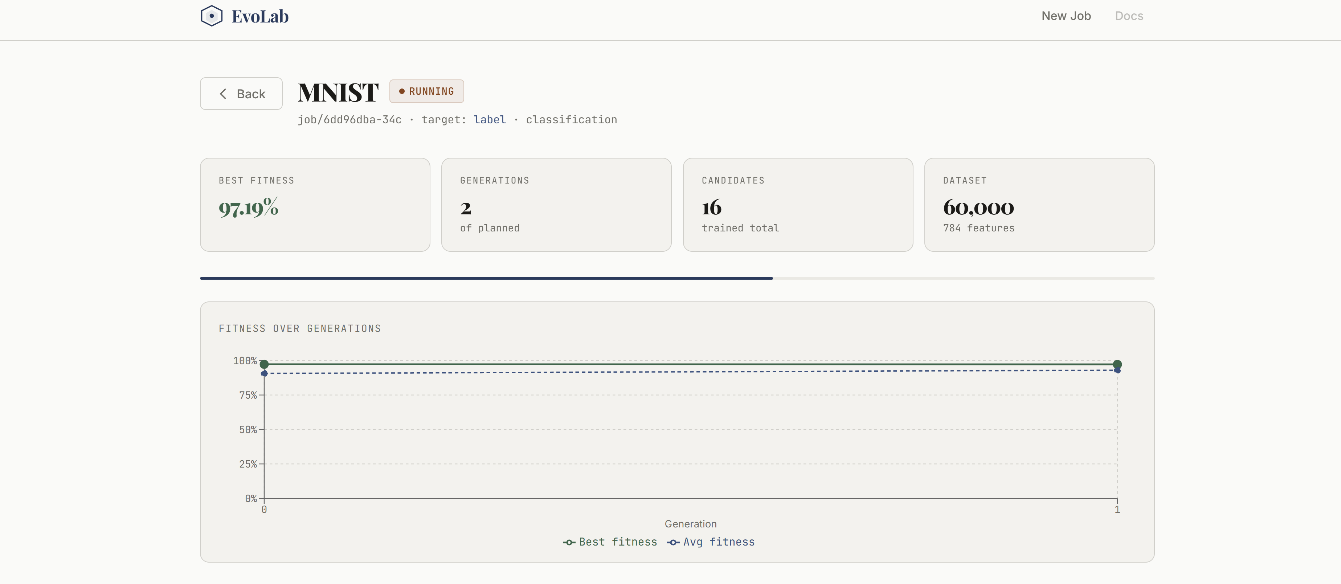
Task: Go back using the Back button
Action: click(241, 94)
